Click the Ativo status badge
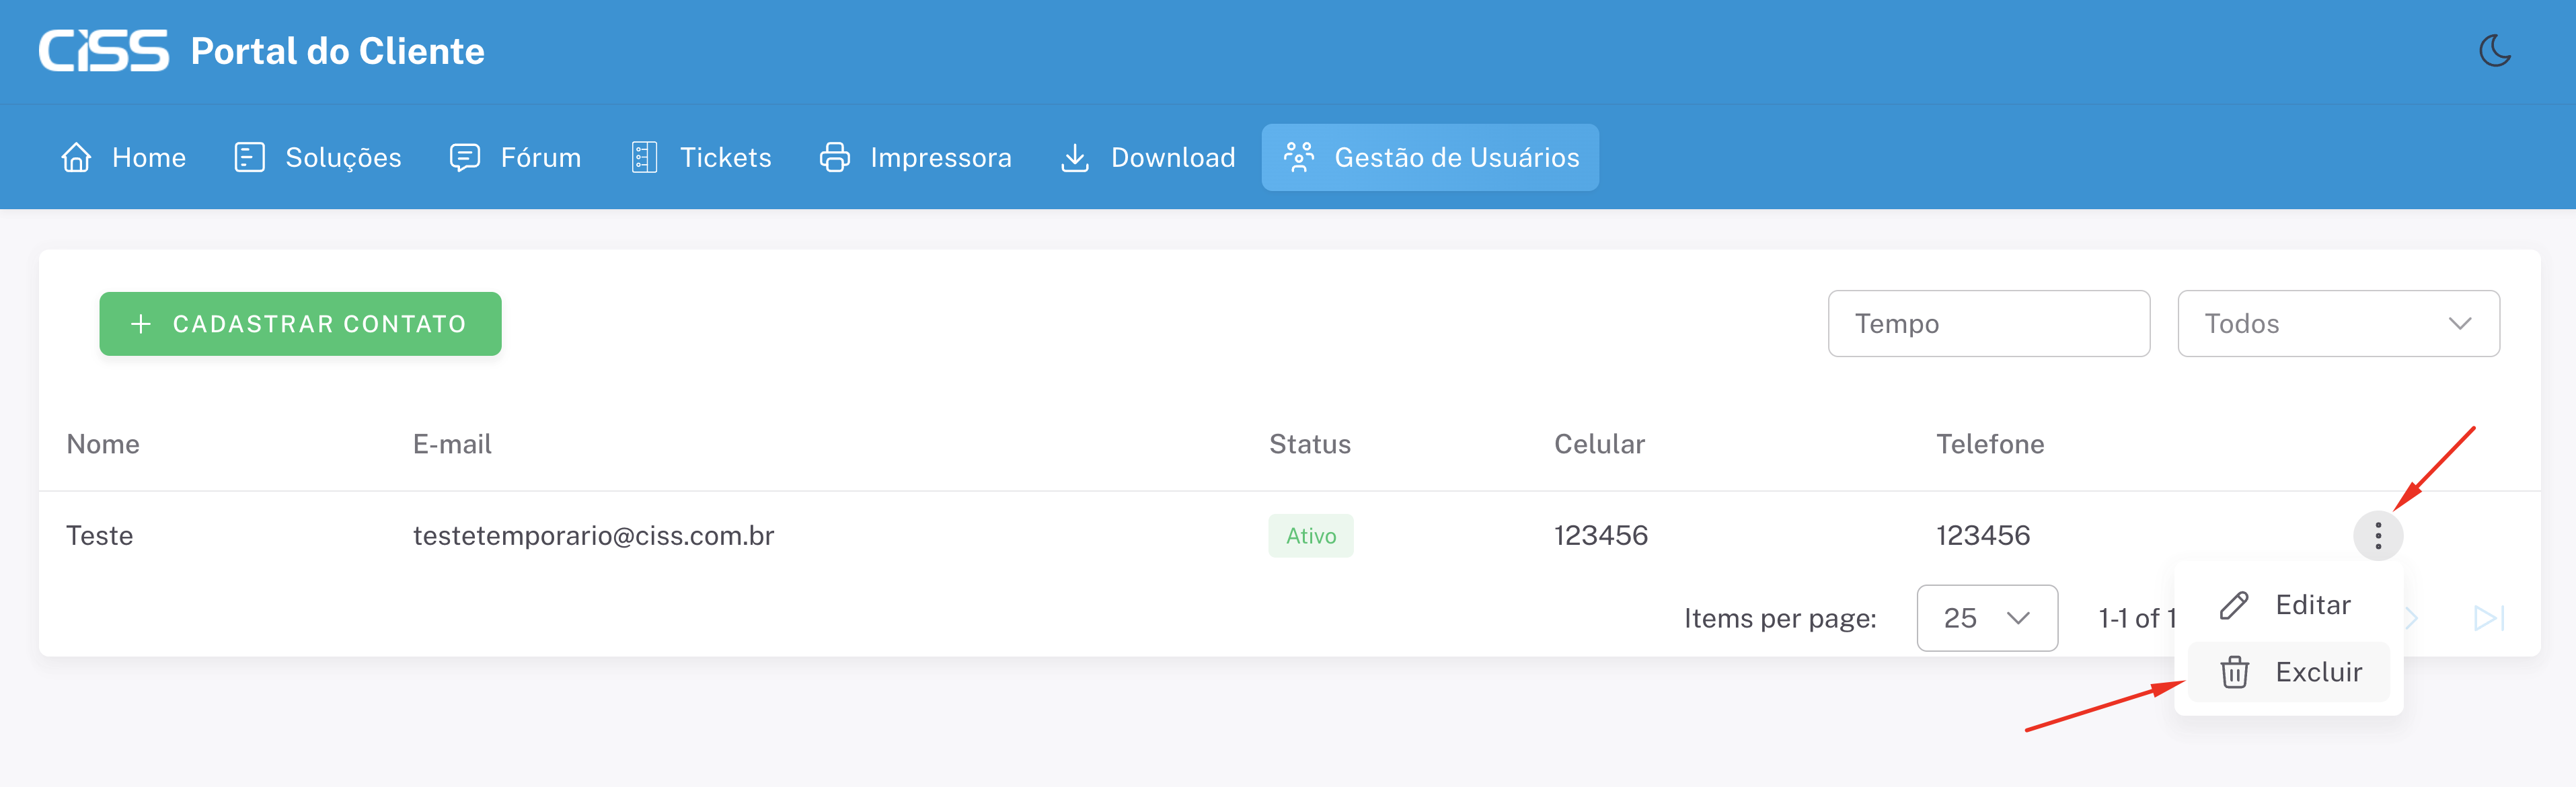This screenshot has height=787, width=2576. tap(1310, 536)
